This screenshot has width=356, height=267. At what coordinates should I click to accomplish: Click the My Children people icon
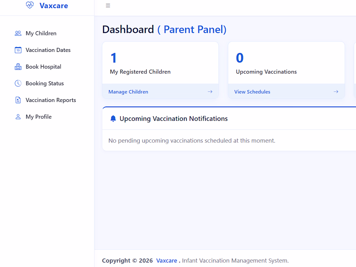point(18,33)
